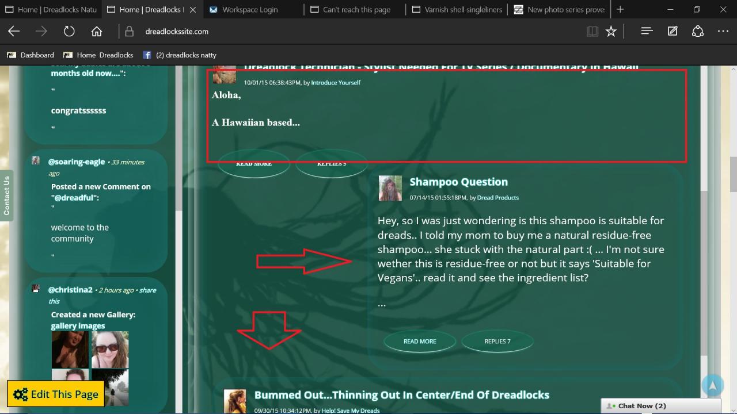
Task: Open a new browser tab
Action: (x=620, y=9)
